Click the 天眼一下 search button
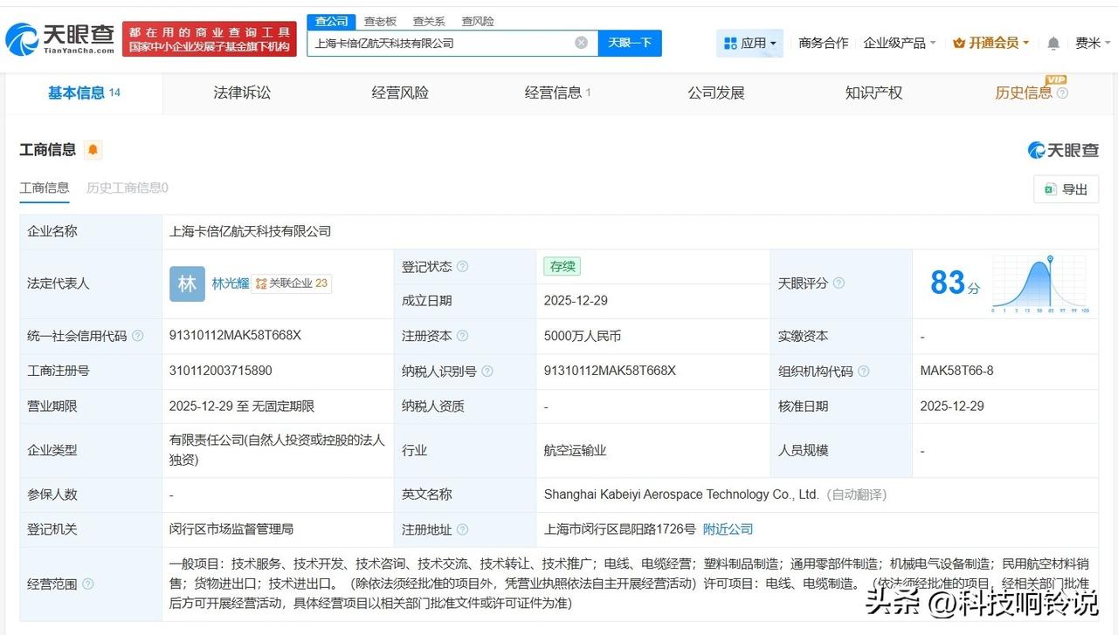The height and width of the screenshot is (635, 1118). click(x=630, y=42)
